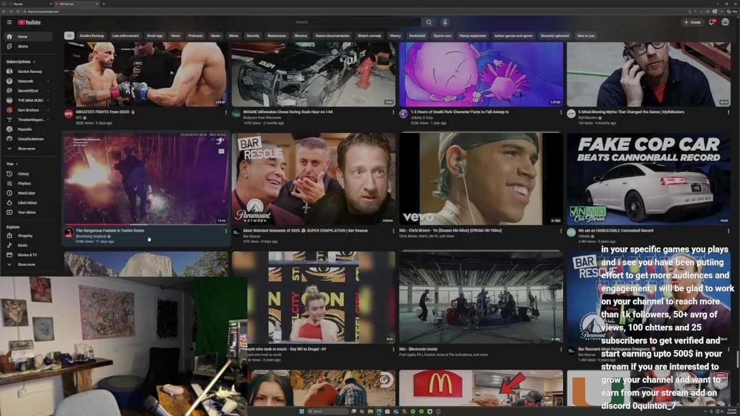Expand the You section chevron

tap(16, 164)
